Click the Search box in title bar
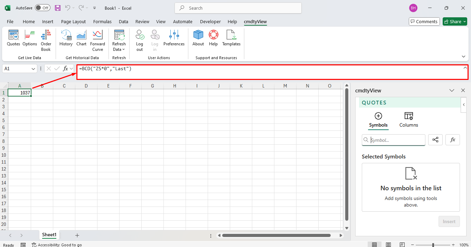471x247 pixels. click(x=238, y=8)
